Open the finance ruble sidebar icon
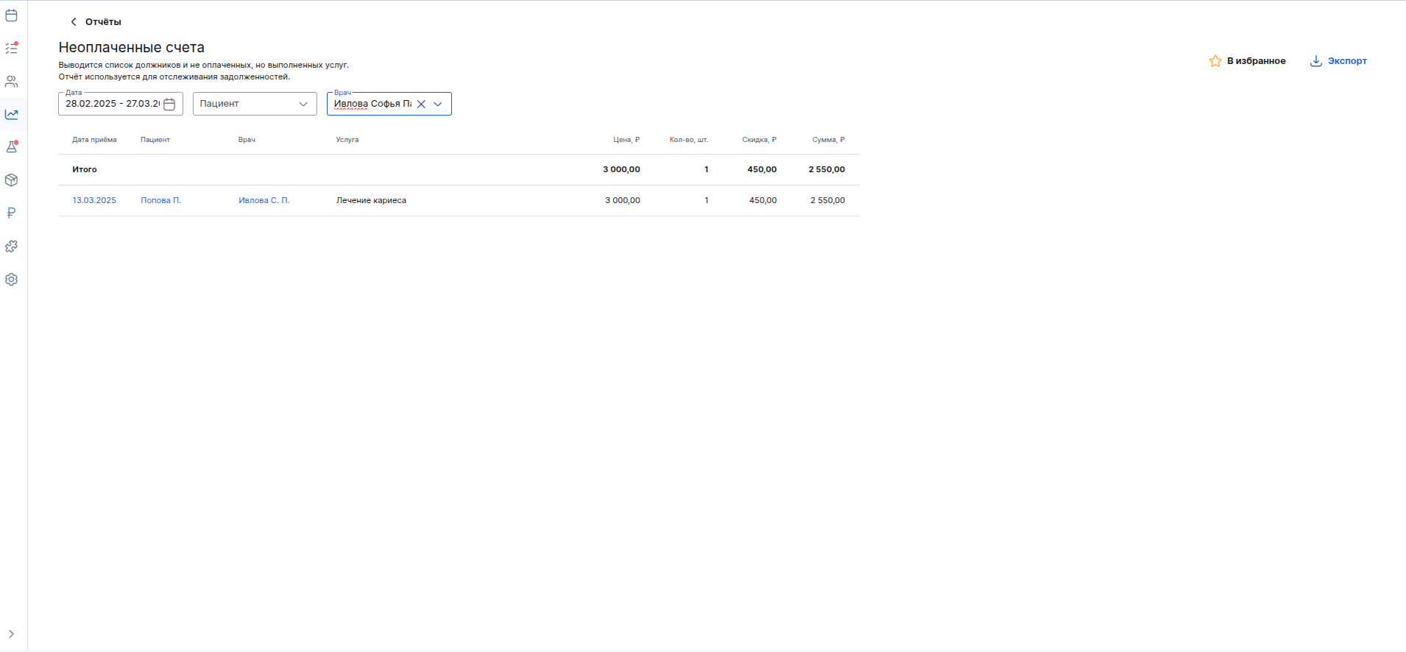This screenshot has width=1406, height=652. click(x=12, y=213)
